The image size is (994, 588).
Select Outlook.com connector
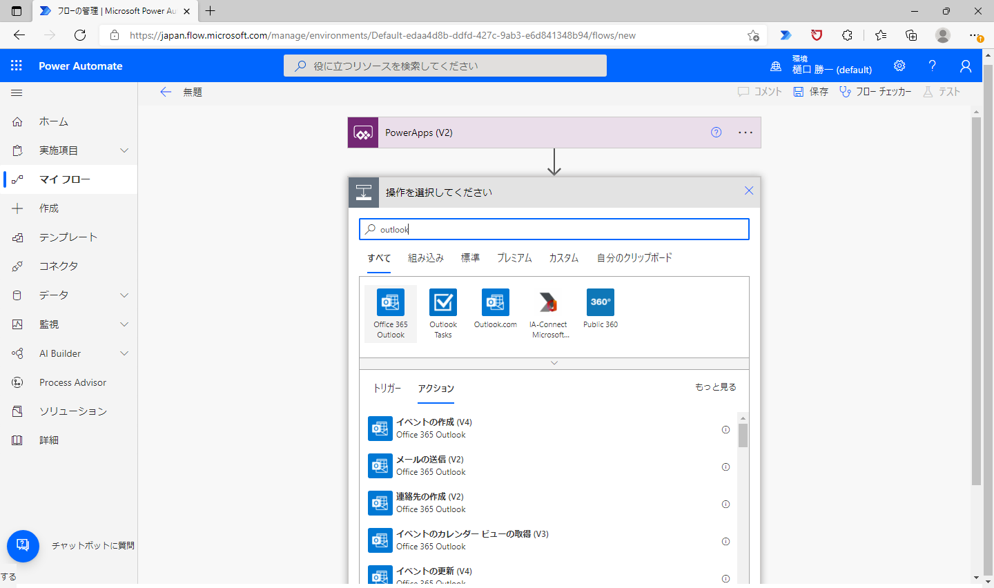click(496, 309)
